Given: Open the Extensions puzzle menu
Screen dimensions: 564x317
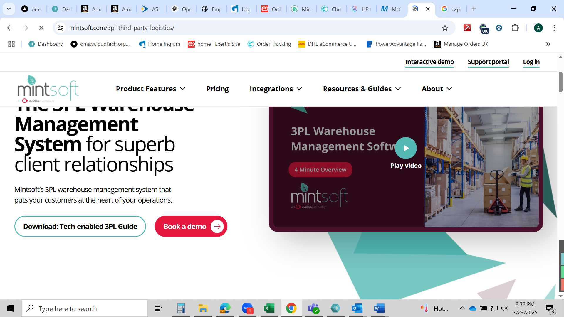Looking at the screenshot, I should click(x=515, y=28).
